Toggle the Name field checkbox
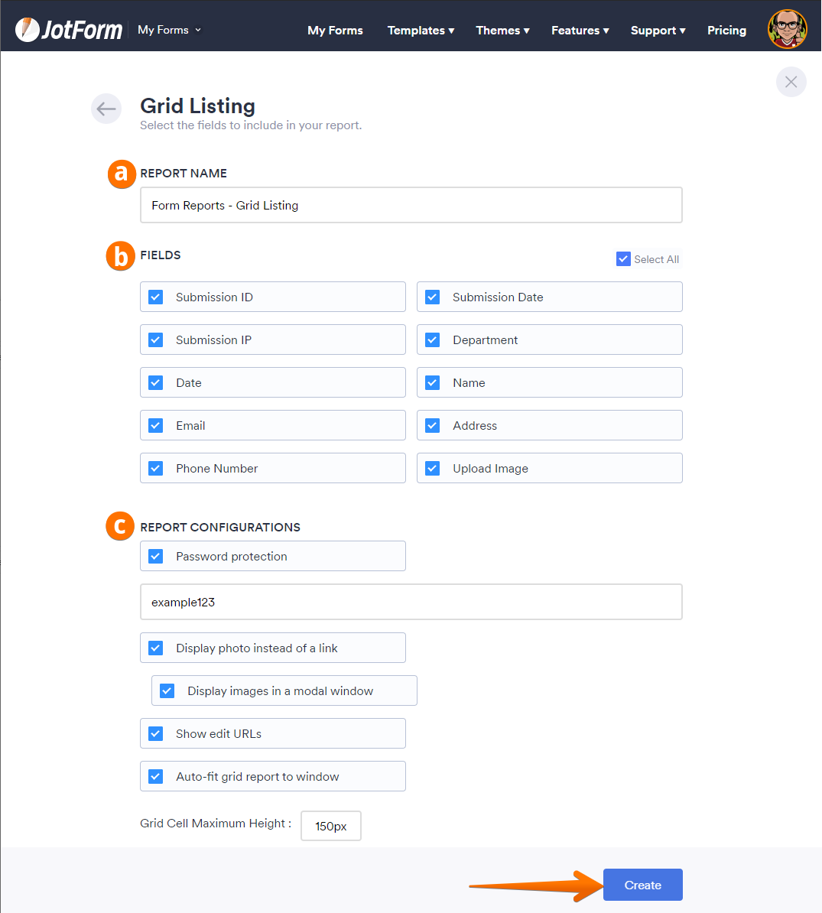 click(x=433, y=382)
